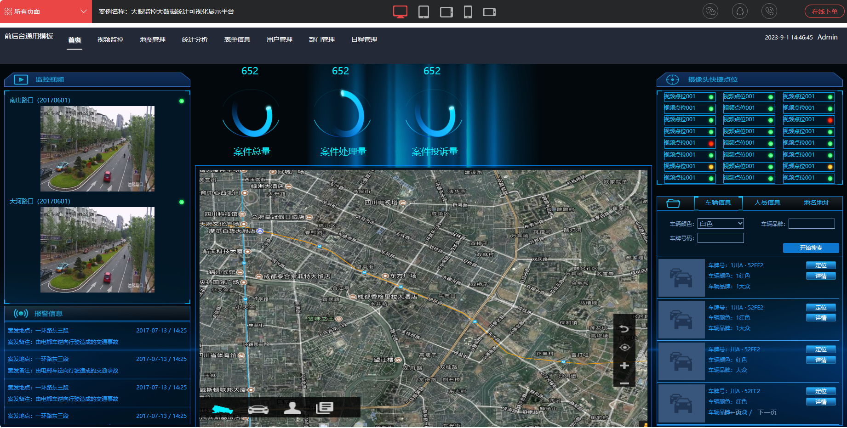Viewport: 847px width, 428px height.
Task: Select the landscape phone preview icon
Action: tap(489, 12)
